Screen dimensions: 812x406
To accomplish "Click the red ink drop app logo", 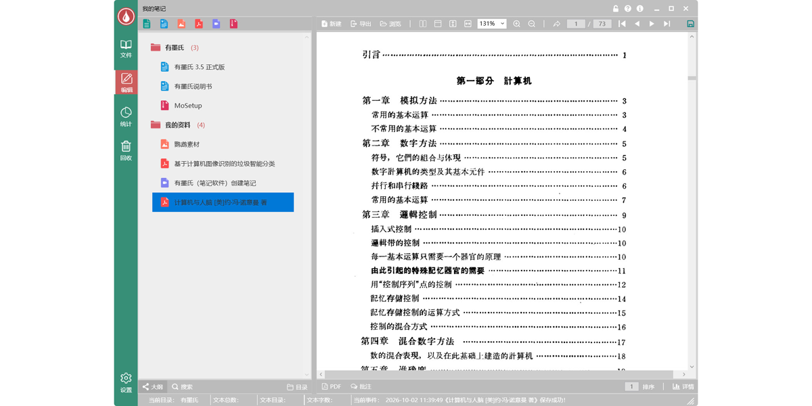I will tap(126, 16).
